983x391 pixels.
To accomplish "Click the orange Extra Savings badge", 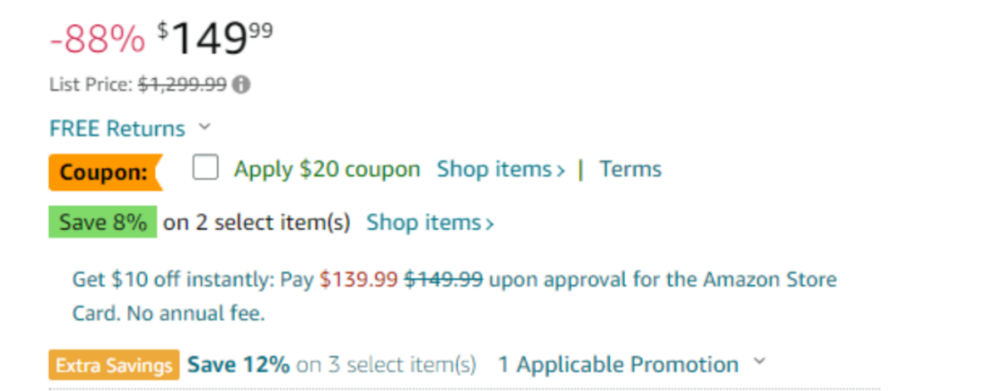I will tap(114, 366).
